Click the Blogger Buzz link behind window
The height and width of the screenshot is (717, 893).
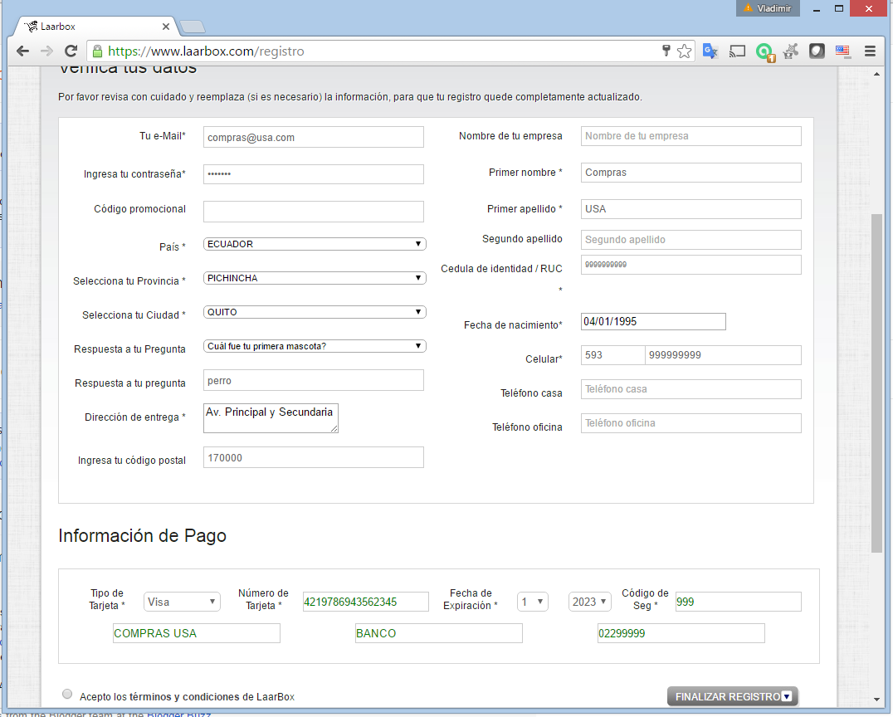pyautogui.click(x=178, y=714)
